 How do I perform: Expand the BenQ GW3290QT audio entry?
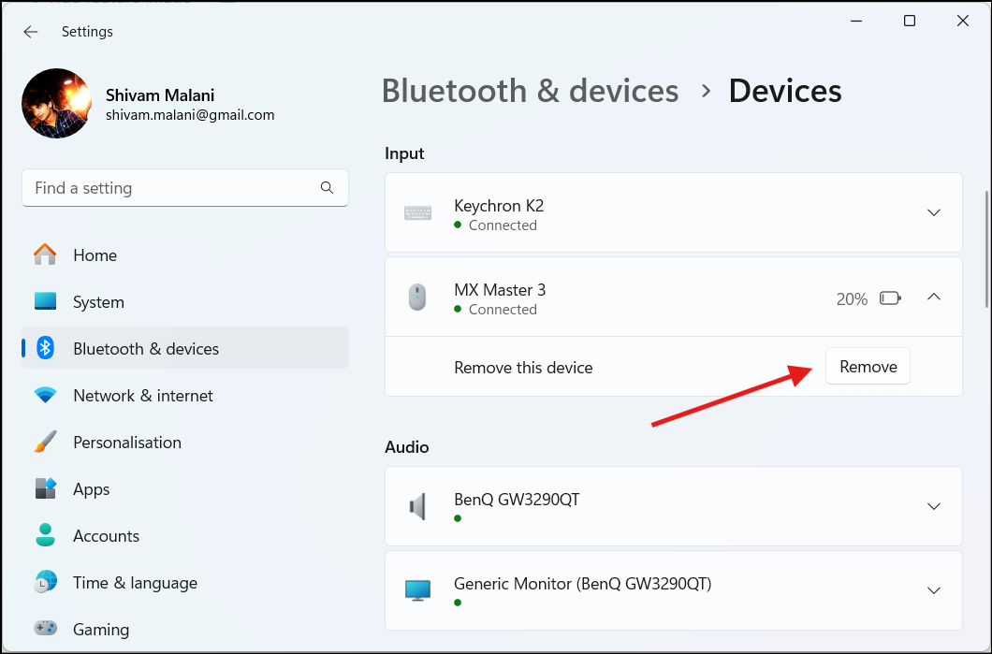[x=933, y=506]
